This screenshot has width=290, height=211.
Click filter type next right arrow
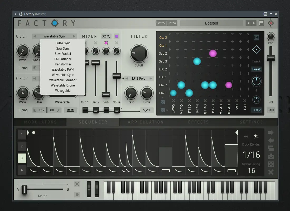[x=151, y=79]
